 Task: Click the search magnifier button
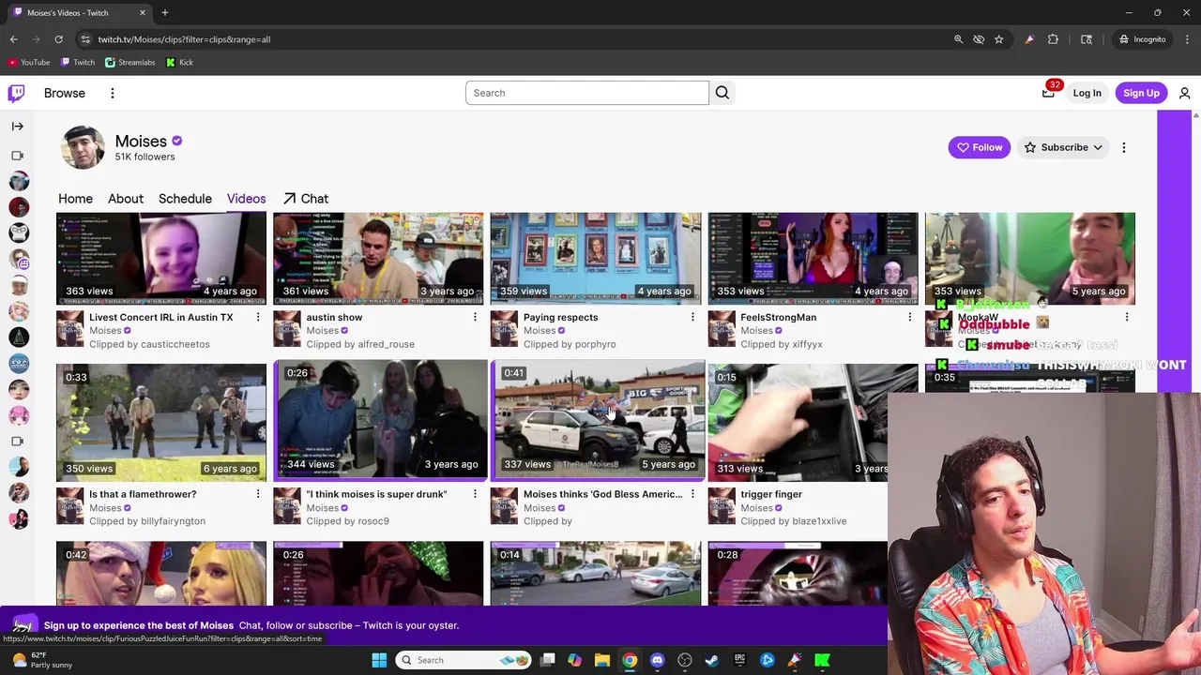[x=722, y=93]
